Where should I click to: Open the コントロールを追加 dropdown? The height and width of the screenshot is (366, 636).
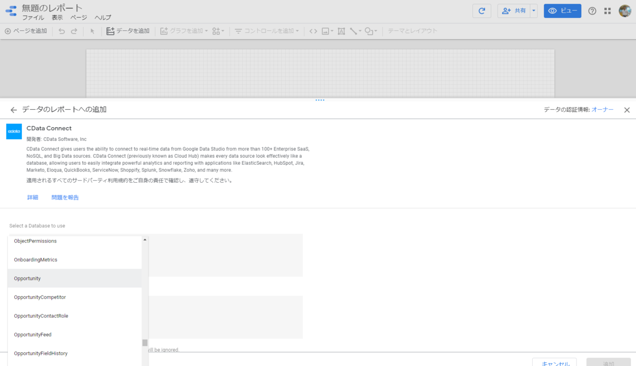[267, 31]
